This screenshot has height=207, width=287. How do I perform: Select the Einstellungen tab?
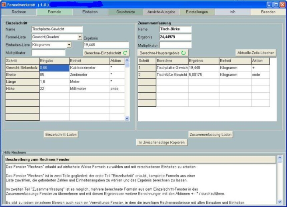(x=197, y=12)
